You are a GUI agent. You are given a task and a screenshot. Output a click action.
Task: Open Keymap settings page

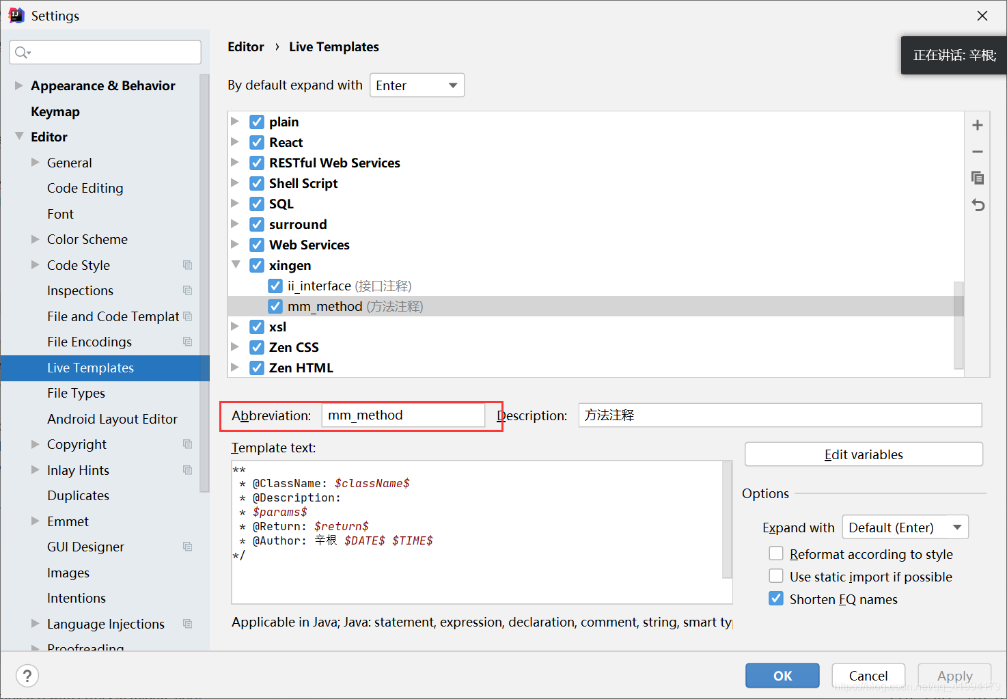tap(55, 111)
